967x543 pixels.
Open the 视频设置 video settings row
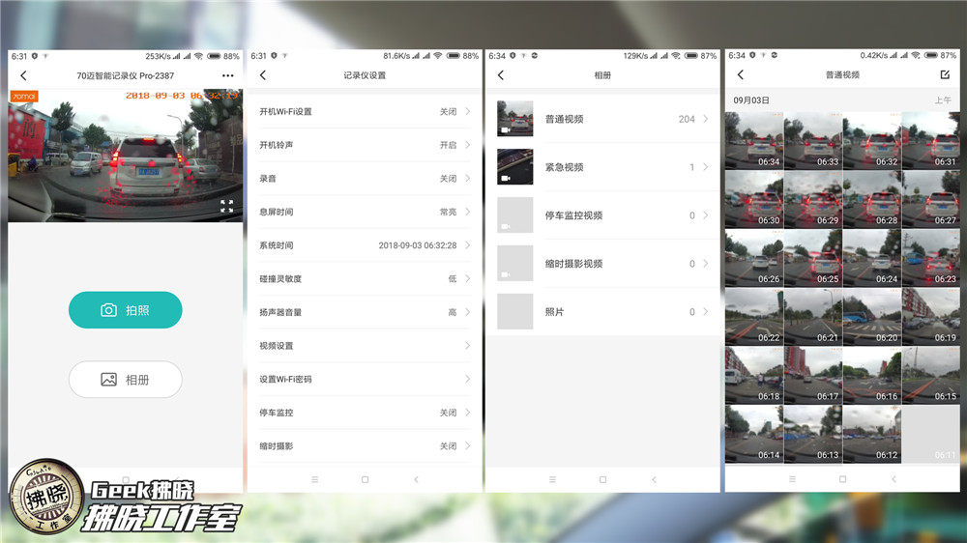pyautogui.click(x=364, y=346)
